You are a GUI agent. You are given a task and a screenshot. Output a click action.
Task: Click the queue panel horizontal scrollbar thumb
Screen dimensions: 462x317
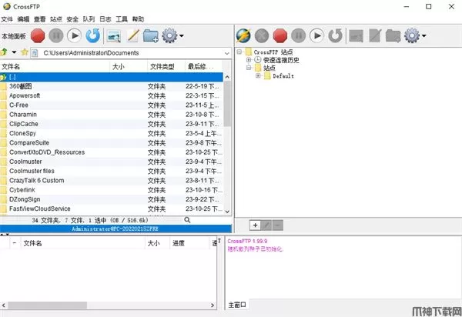(47, 305)
